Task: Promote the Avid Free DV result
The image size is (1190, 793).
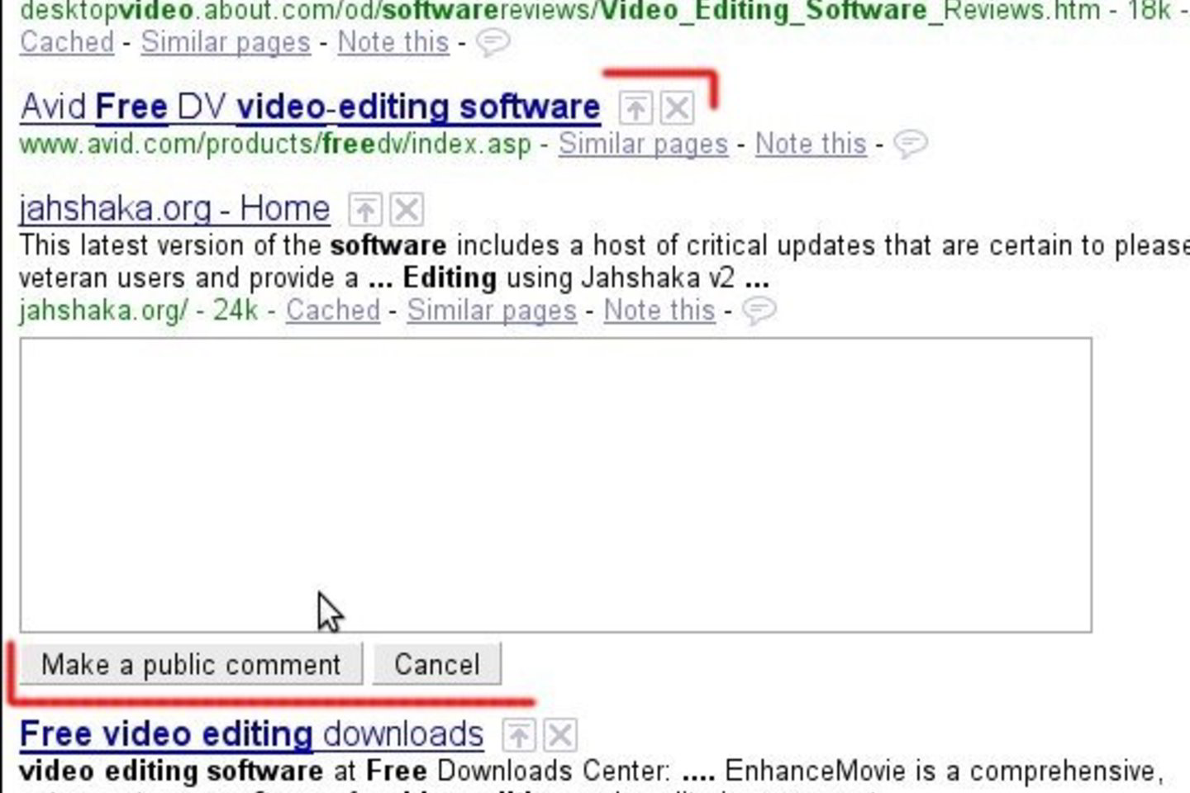Action: click(635, 108)
